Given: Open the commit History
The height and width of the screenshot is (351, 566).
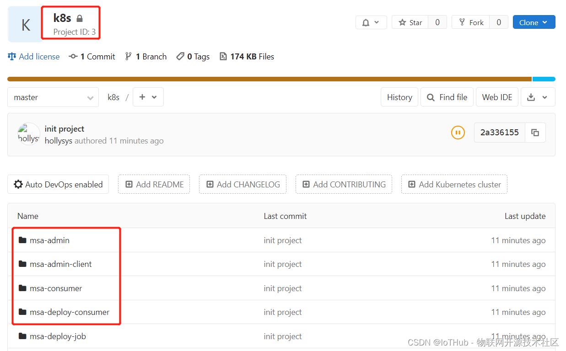Looking at the screenshot, I should click(x=399, y=97).
